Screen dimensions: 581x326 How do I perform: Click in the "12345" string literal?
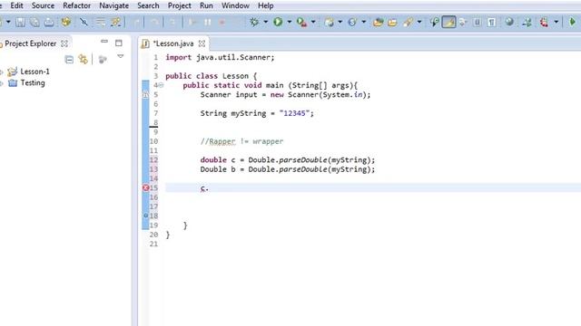click(294, 113)
